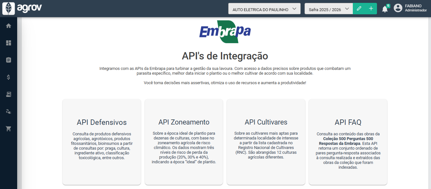Open the FABIANO Administrador user menu

[x=410, y=8]
